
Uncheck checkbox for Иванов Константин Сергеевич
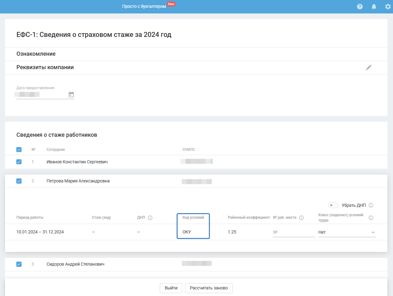click(x=19, y=162)
